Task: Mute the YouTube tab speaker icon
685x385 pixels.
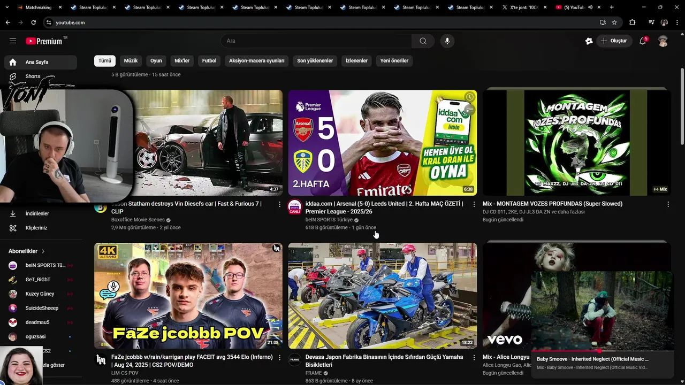Action: (x=590, y=7)
